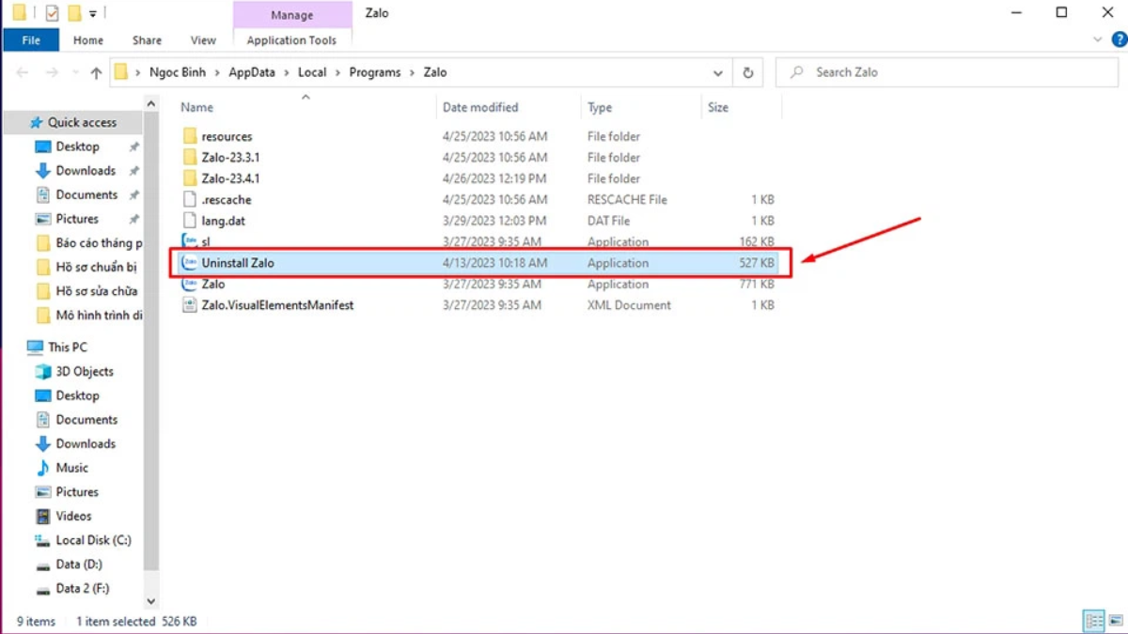Select the Zalo application executable

[x=213, y=284]
